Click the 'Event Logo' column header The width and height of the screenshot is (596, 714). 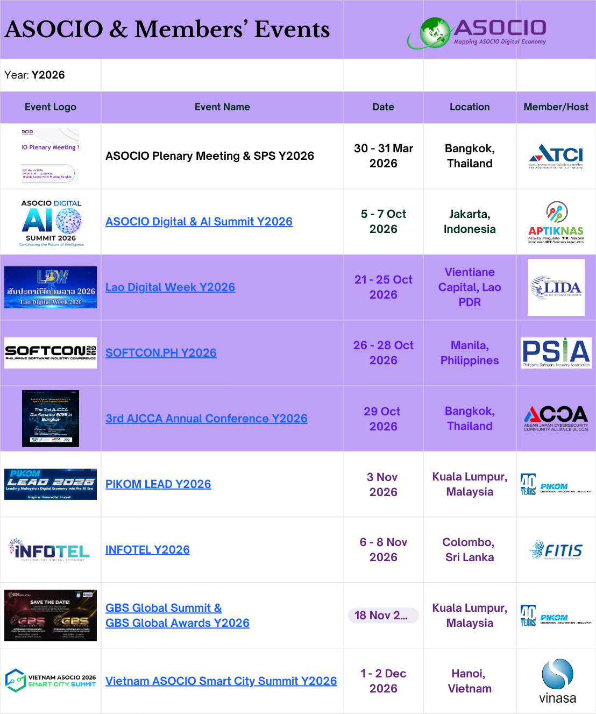click(x=51, y=107)
